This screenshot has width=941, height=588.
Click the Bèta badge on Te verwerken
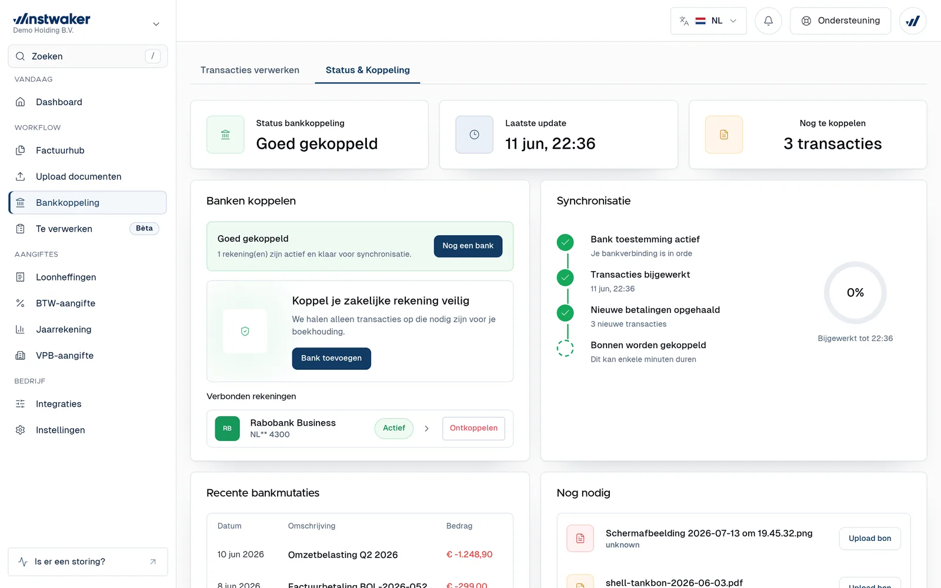click(144, 228)
